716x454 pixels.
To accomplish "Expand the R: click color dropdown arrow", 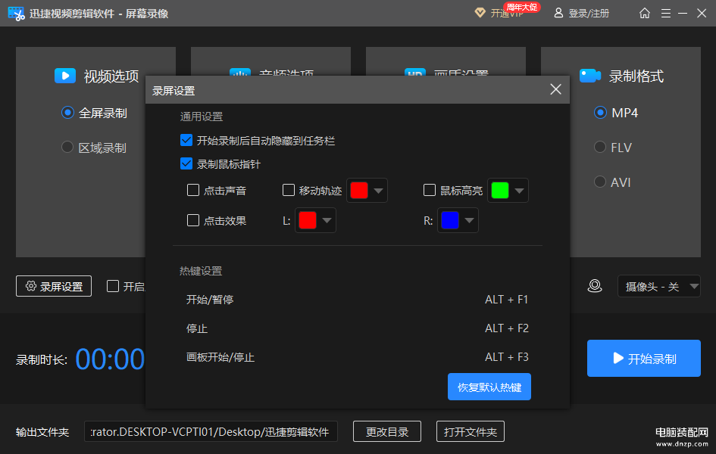I will click(x=469, y=221).
